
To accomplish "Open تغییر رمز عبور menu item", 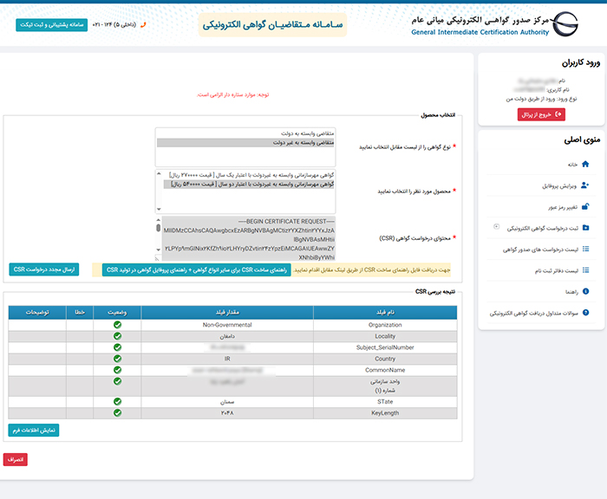I will pos(563,207).
